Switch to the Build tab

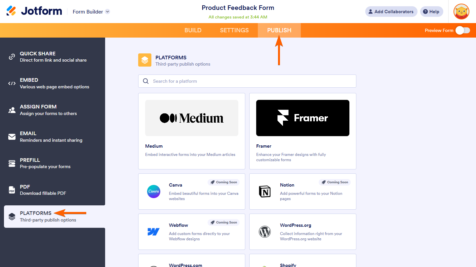193,30
